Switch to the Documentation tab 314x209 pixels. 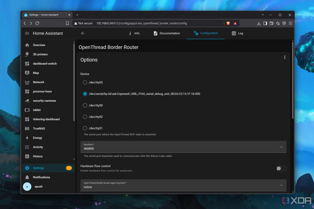167,33
